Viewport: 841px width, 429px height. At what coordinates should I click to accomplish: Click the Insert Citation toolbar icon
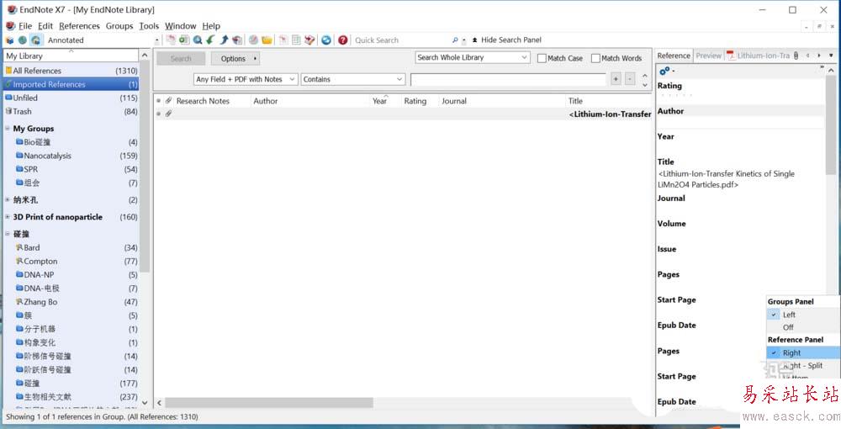point(283,40)
